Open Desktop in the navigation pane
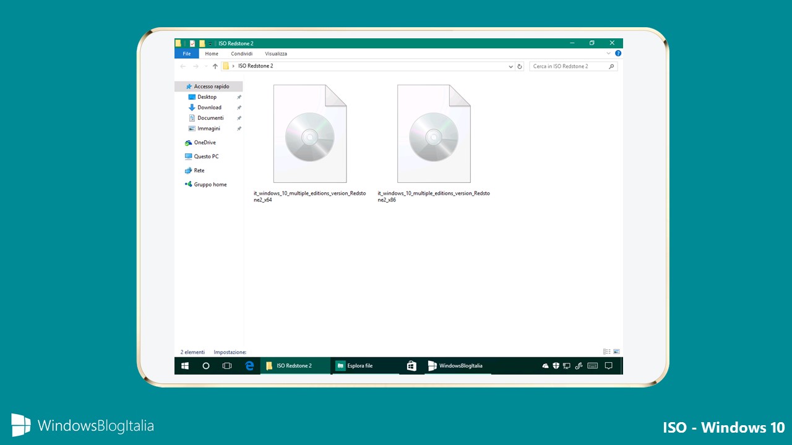The image size is (792, 445). click(209, 97)
